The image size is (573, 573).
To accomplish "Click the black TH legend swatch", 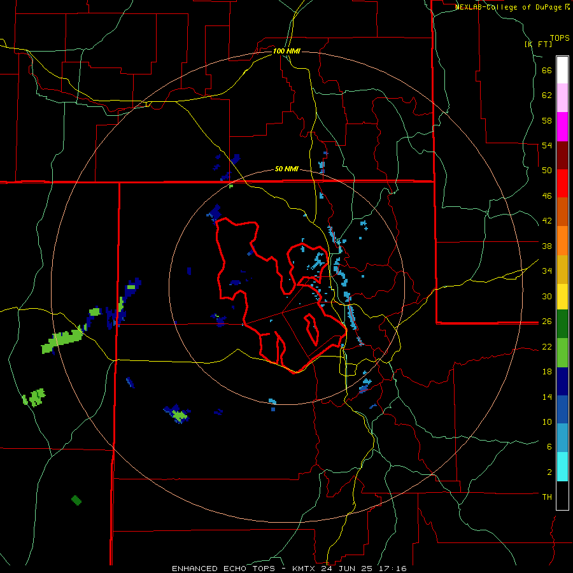I will coord(562,495).
